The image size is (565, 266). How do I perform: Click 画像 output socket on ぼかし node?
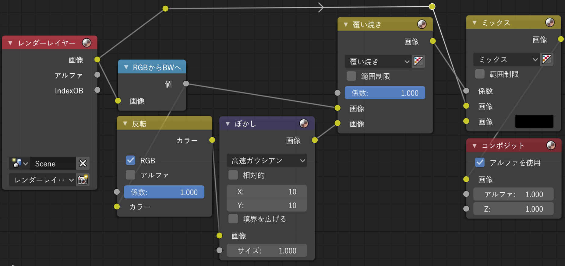point(315,140)
